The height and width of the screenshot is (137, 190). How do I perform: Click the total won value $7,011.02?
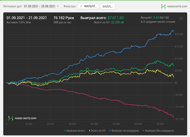tap(116, 18)
